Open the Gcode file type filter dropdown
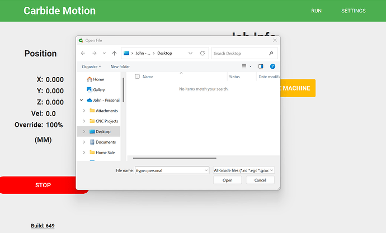The height and width of the screenshot is (233, 386). coord(243,170)
